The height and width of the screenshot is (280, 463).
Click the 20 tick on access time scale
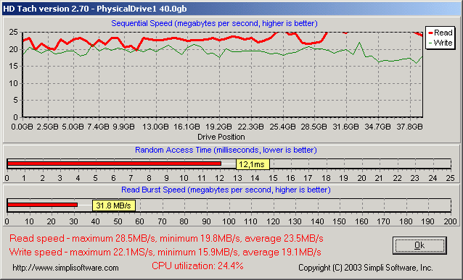pos(361,178)
